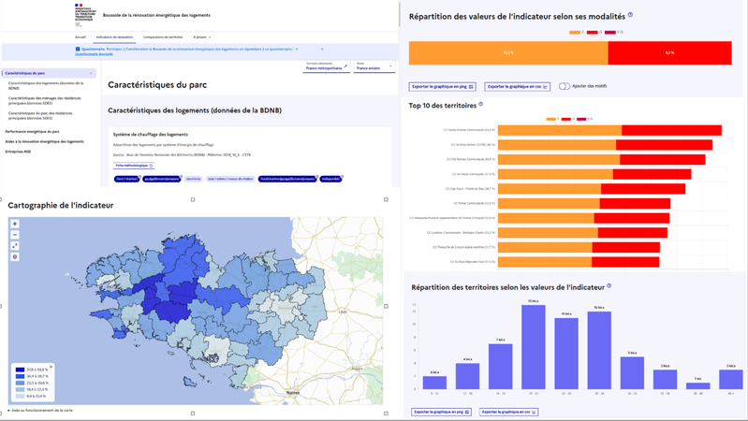Screen dimensions: 748x421
Task: Close the map legend box
Action: point(51,367)
